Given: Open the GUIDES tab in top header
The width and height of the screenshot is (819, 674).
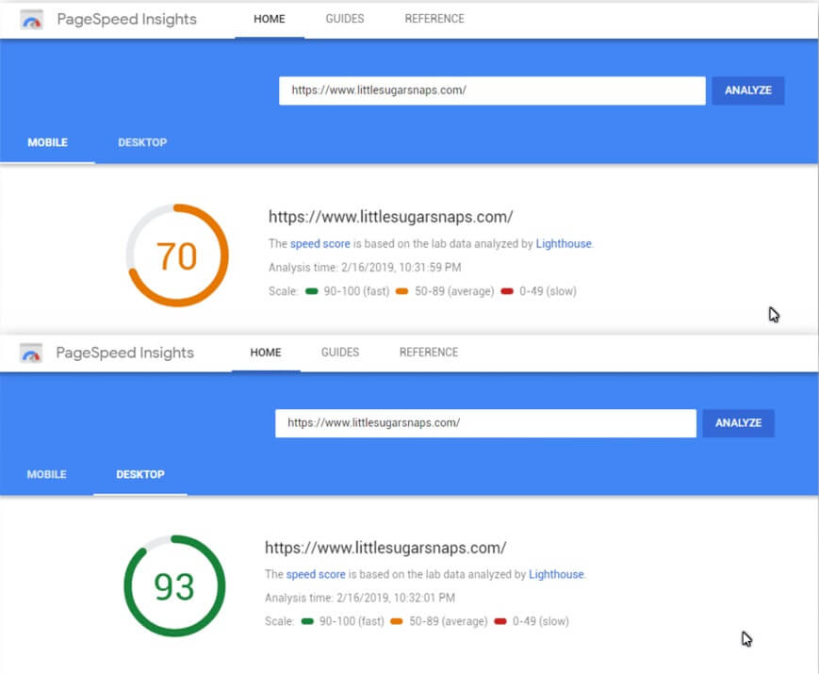Looking at the screenshot, I should (x=345, y=19).
